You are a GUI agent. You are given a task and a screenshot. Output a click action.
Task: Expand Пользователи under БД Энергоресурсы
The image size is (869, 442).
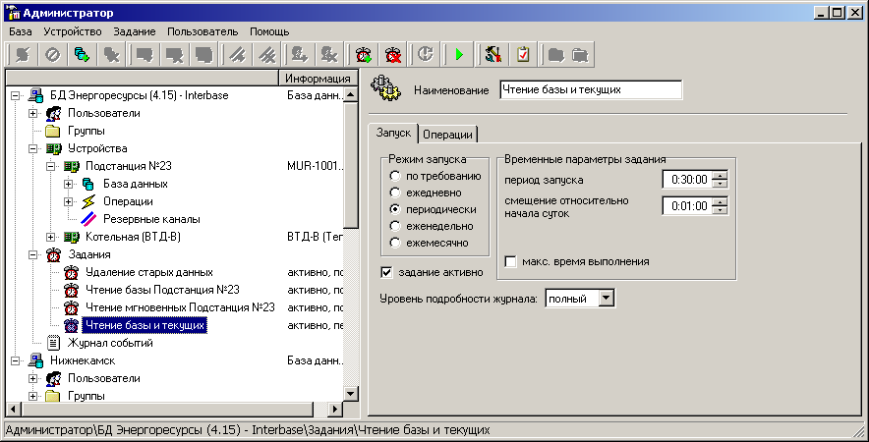[33, 114]
